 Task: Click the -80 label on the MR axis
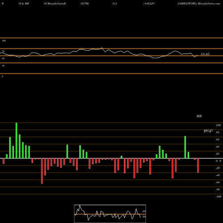[218, 190]
